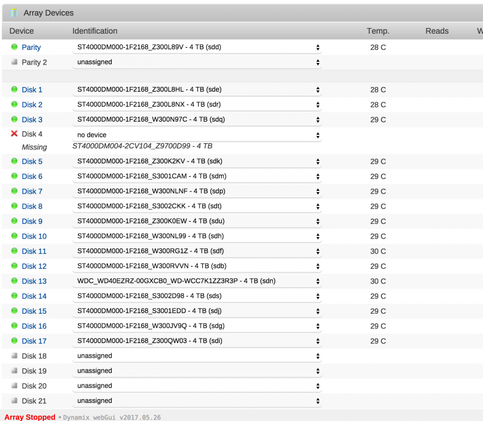Click the grey status square beside Disk 18
Screen dimensions: 483x421
click(x=14, y=356)
